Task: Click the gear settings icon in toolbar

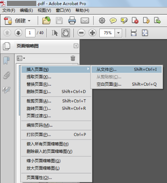Action: pos(102,21)
